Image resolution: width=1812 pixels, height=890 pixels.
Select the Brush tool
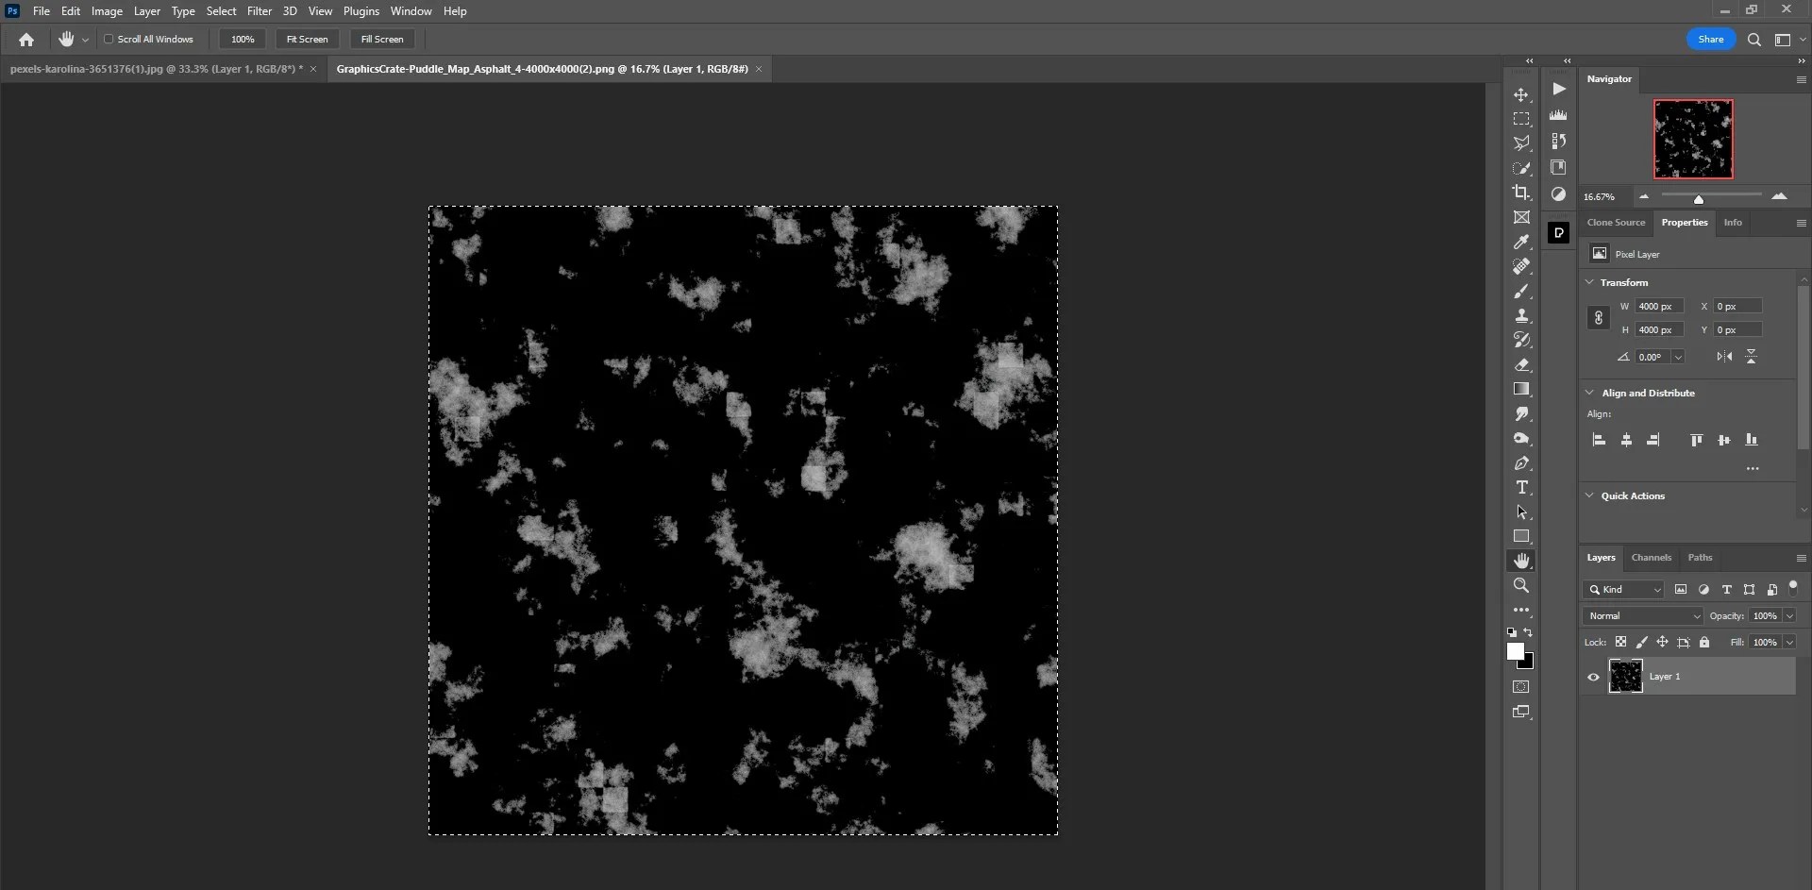(x=1522, y=292)
